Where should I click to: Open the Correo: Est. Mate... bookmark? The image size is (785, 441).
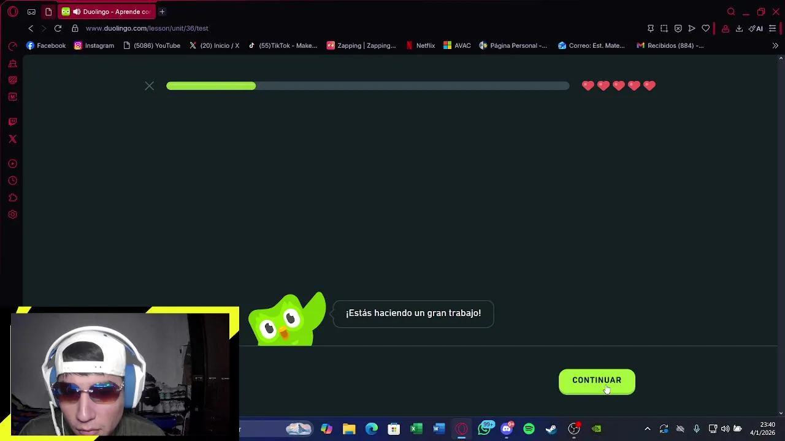click(x=591, y=45)
